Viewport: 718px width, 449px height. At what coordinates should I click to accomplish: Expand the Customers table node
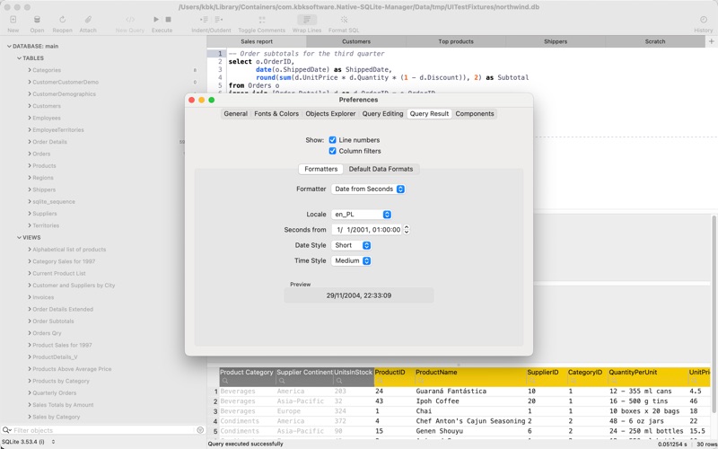(x=30, y=106)
